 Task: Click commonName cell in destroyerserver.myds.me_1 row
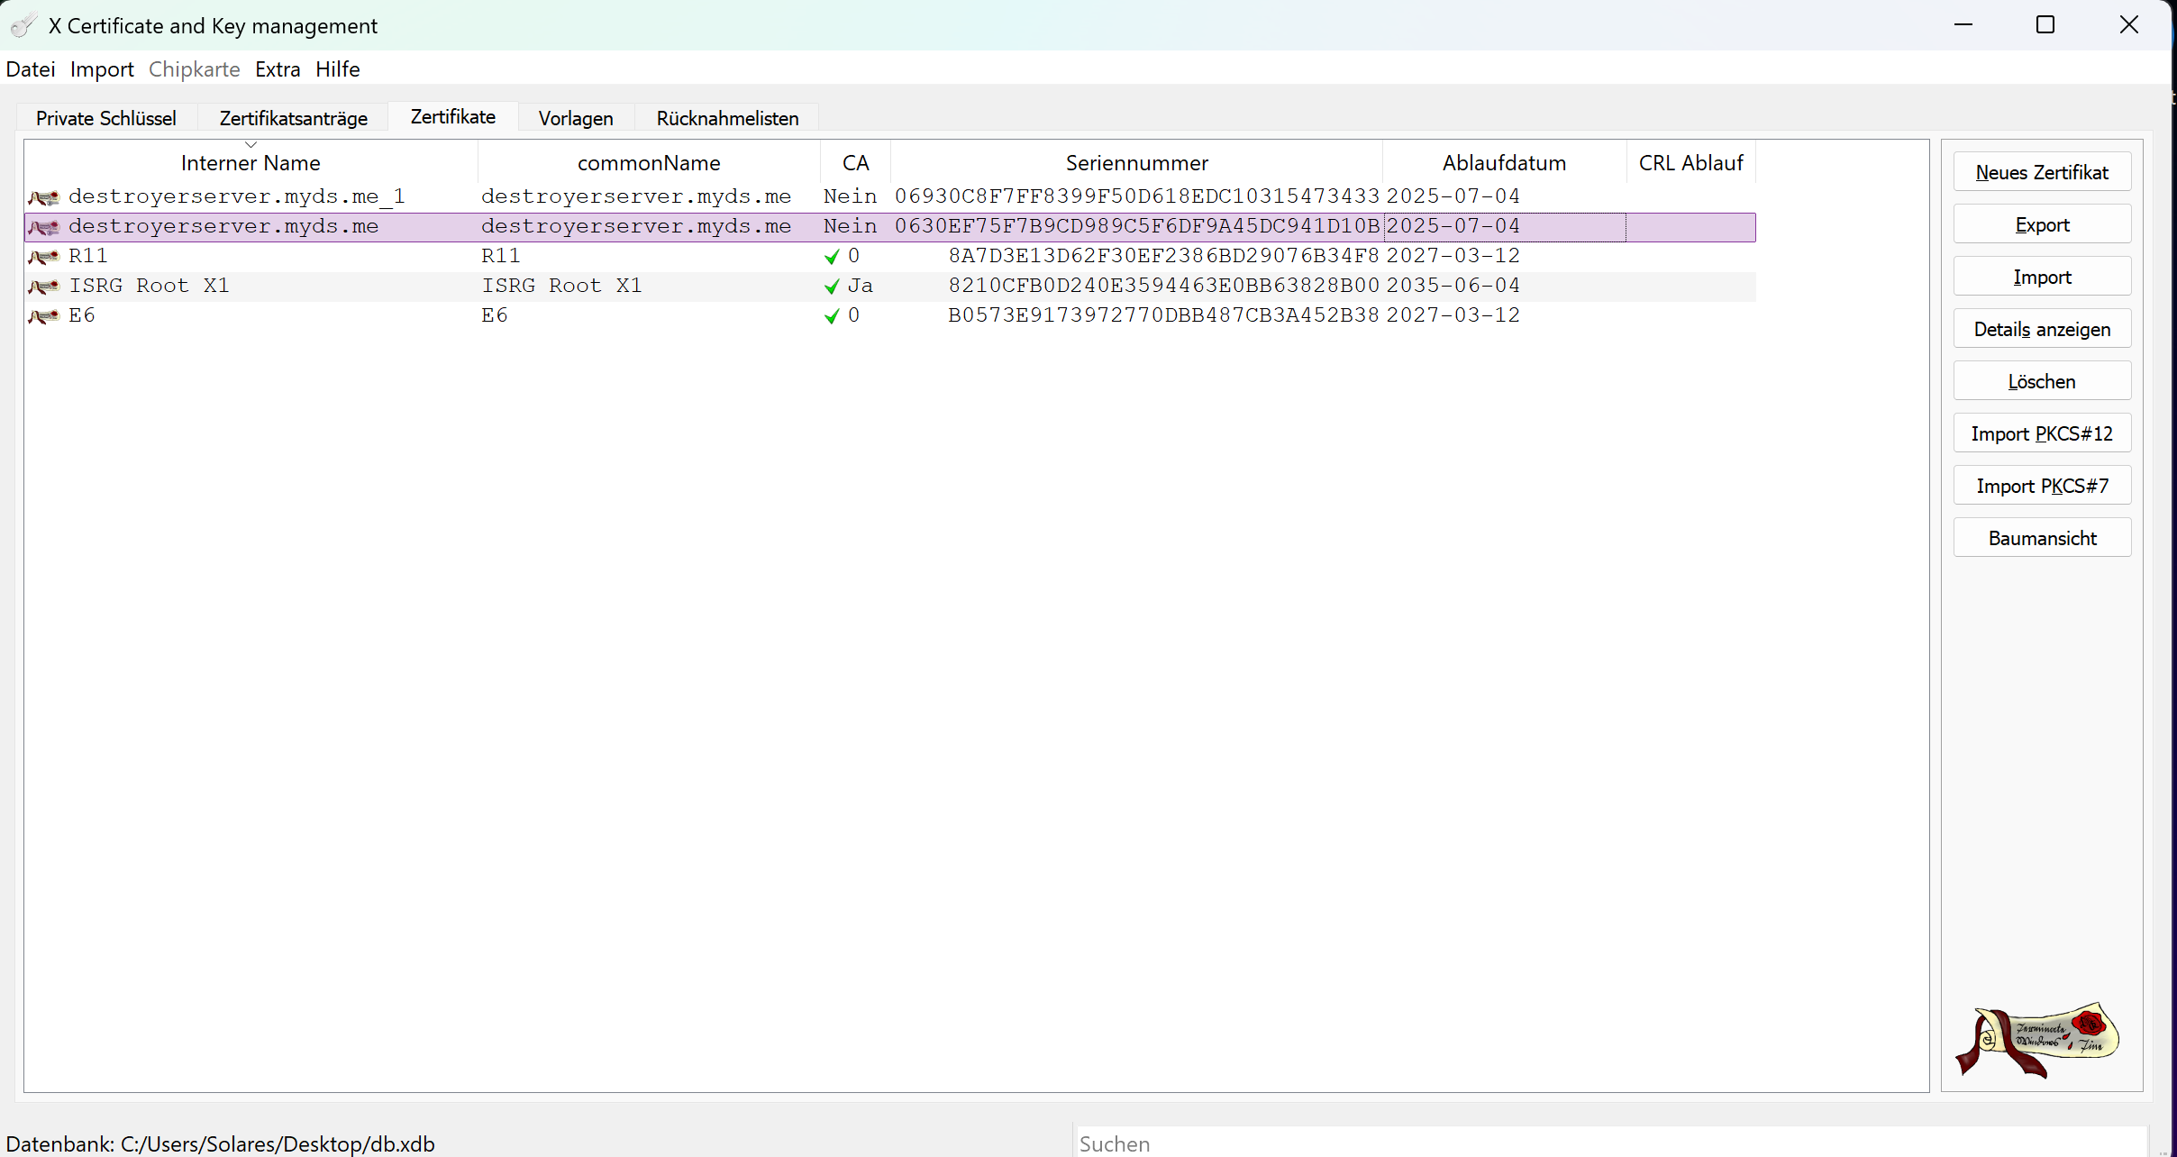(636, 196)
